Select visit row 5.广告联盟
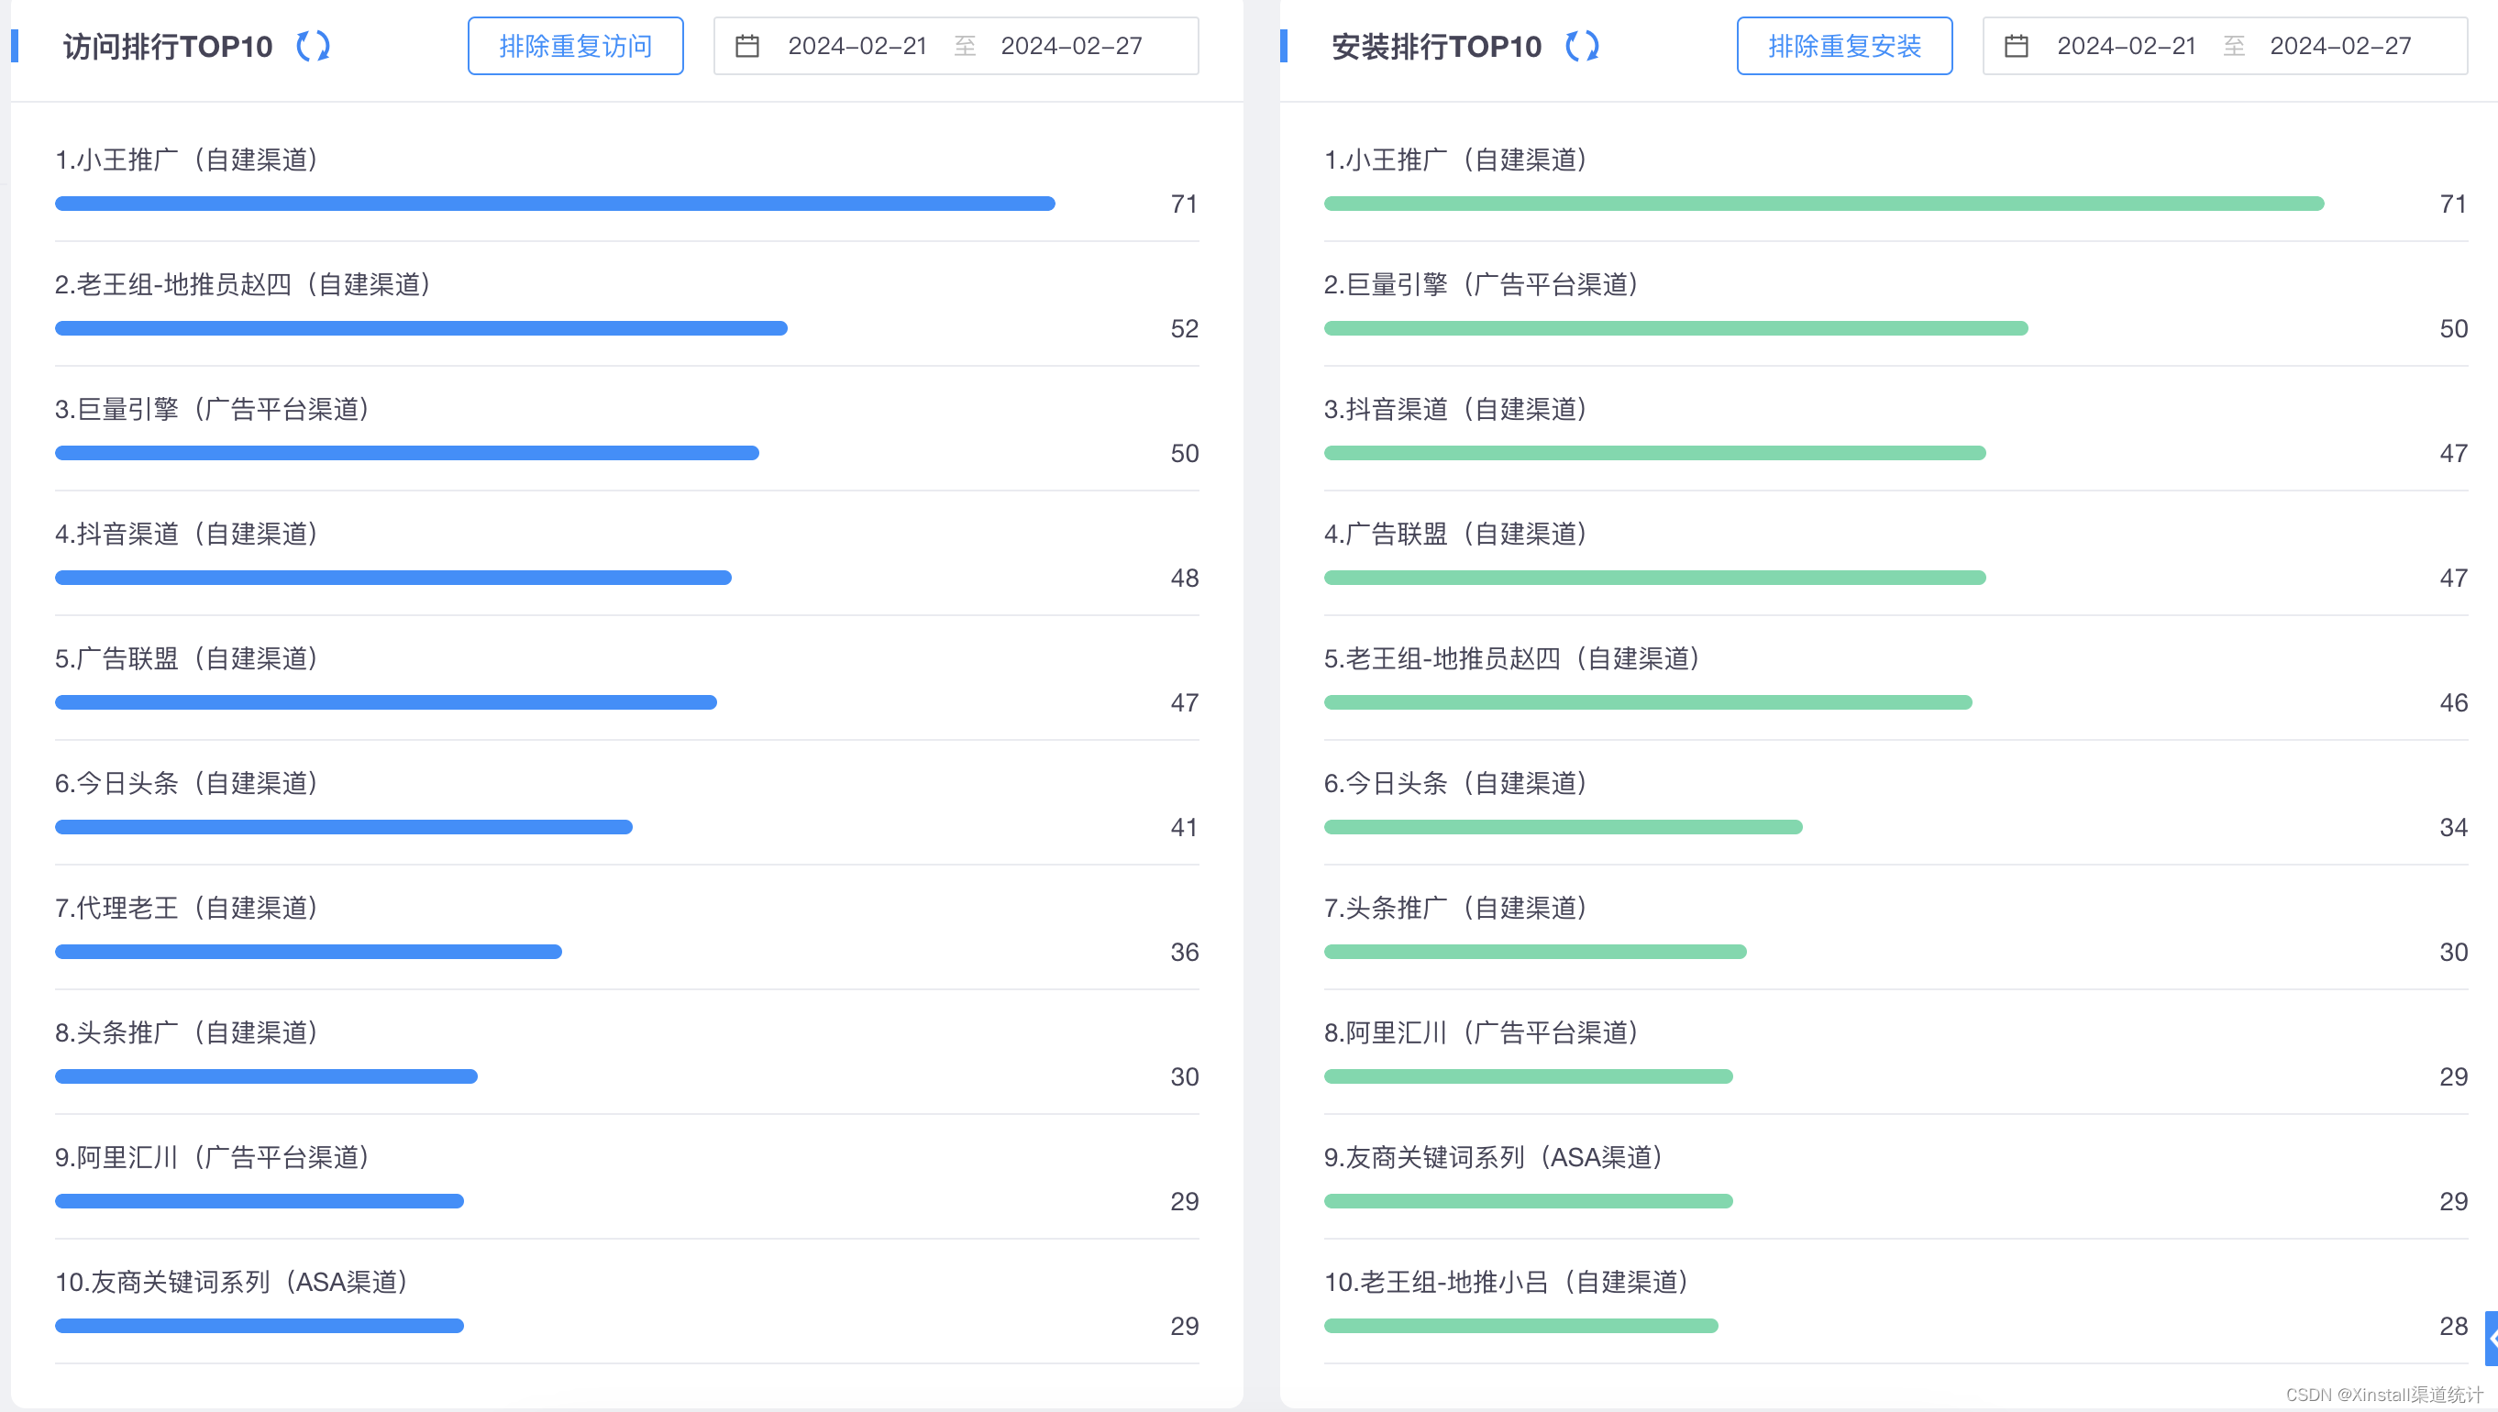 pyautogui.click(x=626, y=678)
